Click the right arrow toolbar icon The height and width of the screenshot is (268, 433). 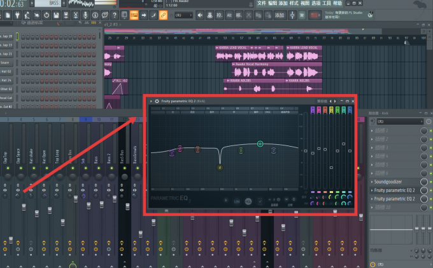click(144, 15)
